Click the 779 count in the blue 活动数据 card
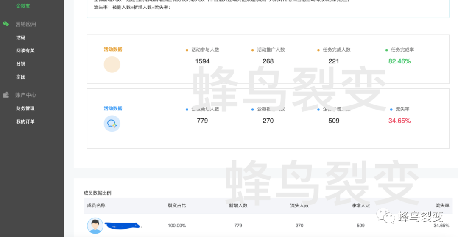This screenshot has height=237, width=458. 202,121
